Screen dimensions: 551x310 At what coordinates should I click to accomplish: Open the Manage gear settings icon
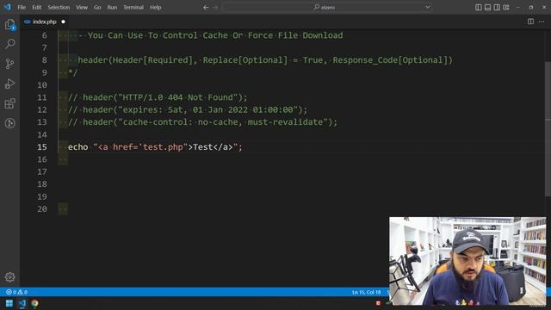[9, 277]
